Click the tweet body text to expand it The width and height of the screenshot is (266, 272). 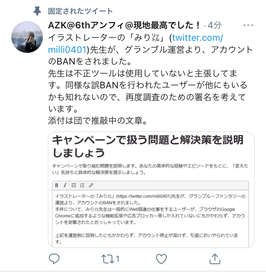click(x=150, y=79)
